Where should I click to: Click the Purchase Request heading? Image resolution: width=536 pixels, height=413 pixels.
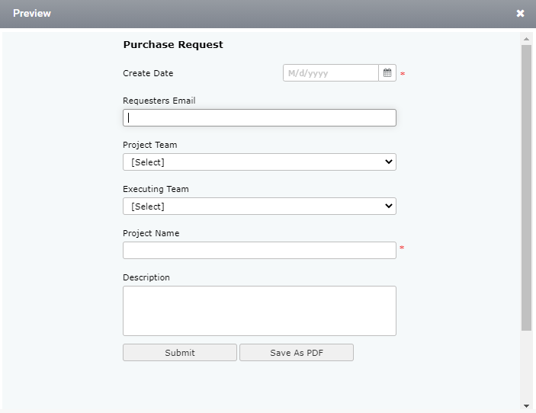173,44
